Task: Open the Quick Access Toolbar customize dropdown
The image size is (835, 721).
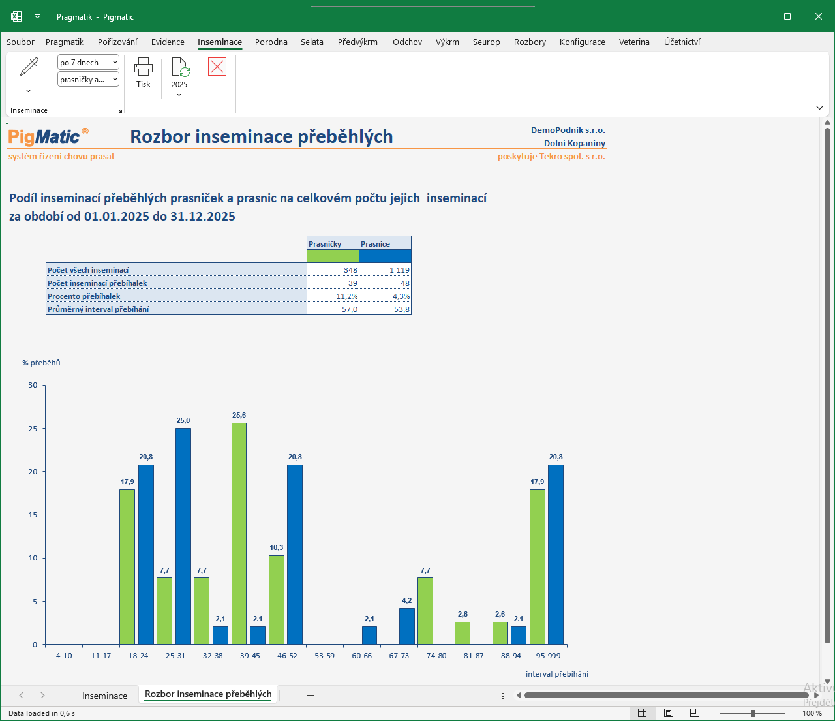Action: 37,16
